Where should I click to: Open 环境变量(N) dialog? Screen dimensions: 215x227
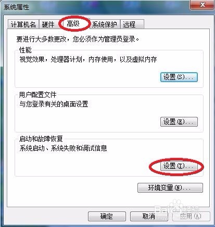170,188
